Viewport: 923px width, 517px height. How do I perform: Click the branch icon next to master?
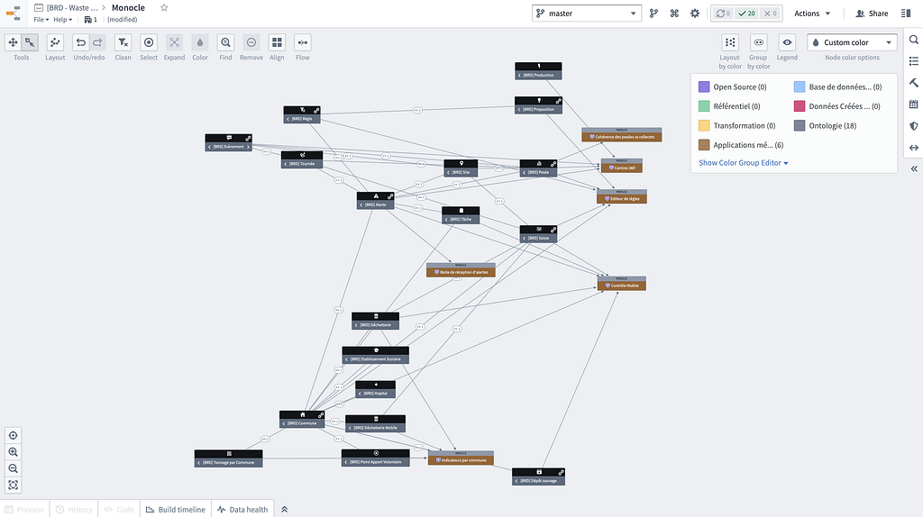(x=653, y=14)
